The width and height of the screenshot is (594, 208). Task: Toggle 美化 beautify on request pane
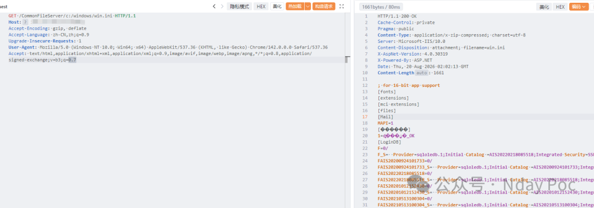coord(277,7)
